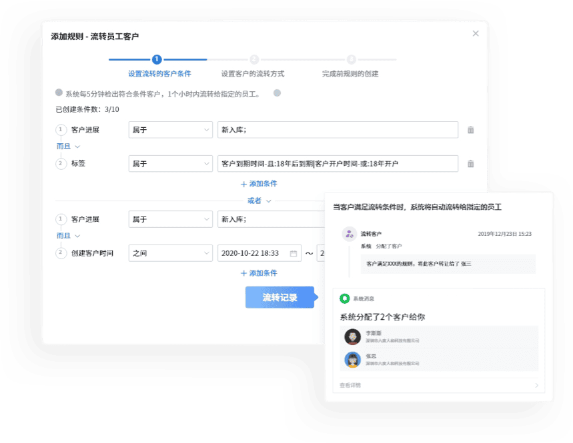Open the 之间 operator dropdown
This screenshot has width=573, height=443.
click(x=169, y=253)
